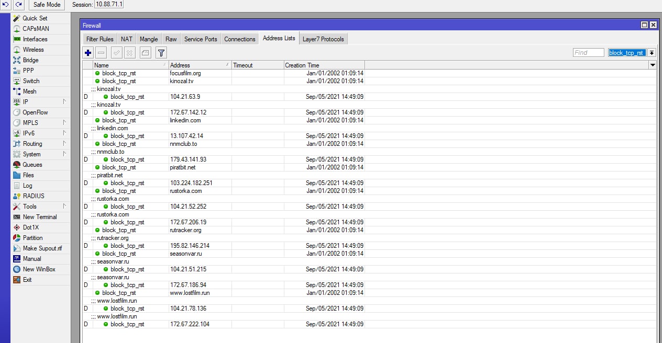Expand the Routing submenu
This screenshot has height=343, width=662.
point(40,144)
